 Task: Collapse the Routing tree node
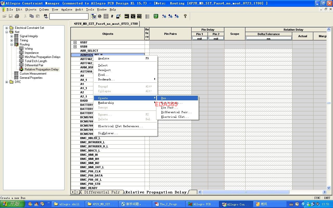(11, 44)
